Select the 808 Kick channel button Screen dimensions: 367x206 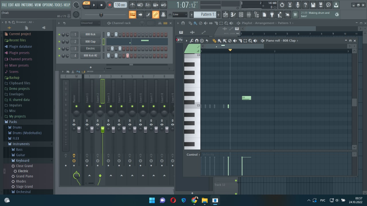pos(90,34)
